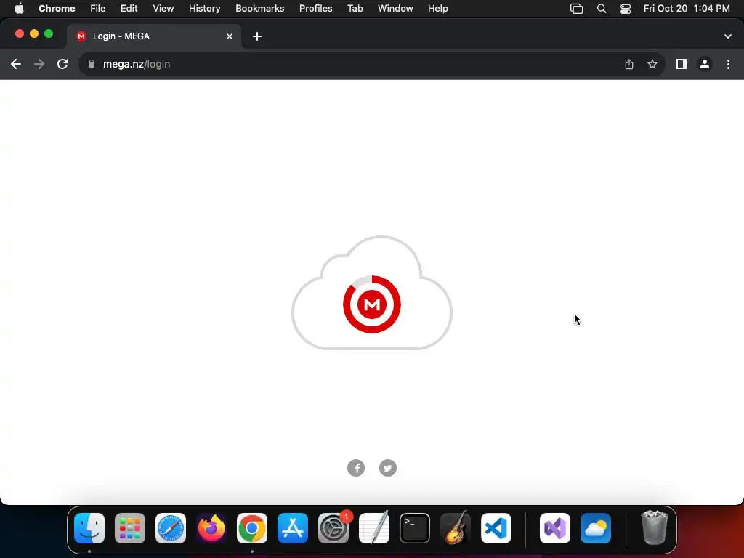Click the date and time in menu bar
This screenshot has height=558, width=744.
pyautogui.click(x=687, y=9)
